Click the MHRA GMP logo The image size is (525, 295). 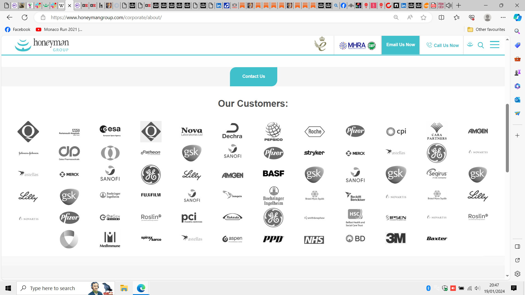[x=357, y=45]
